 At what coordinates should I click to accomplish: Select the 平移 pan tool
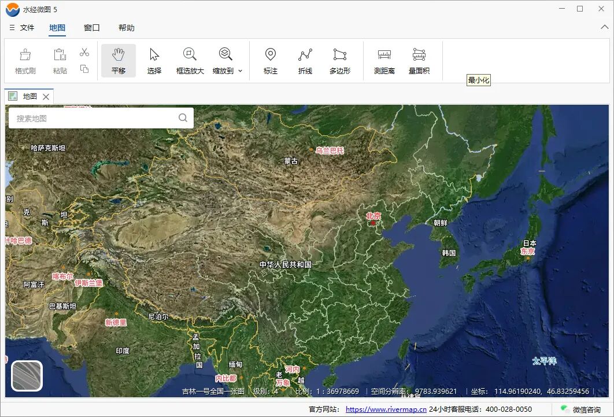119,61
